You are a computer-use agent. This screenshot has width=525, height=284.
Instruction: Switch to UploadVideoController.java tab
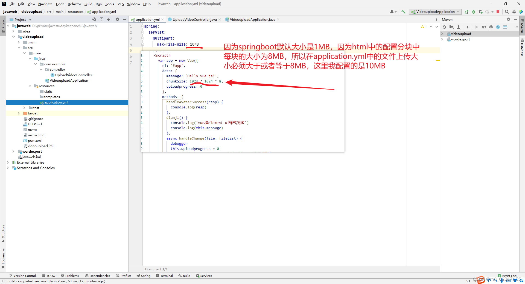(194, 19)
